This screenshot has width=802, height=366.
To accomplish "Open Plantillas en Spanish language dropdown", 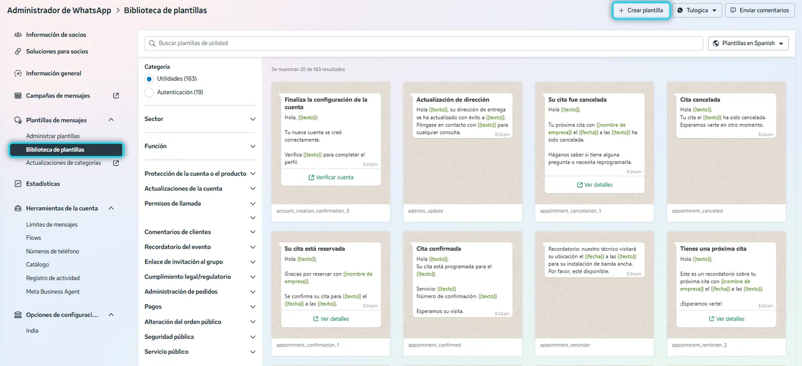I will pyautogui.click(x=748, y=44).
